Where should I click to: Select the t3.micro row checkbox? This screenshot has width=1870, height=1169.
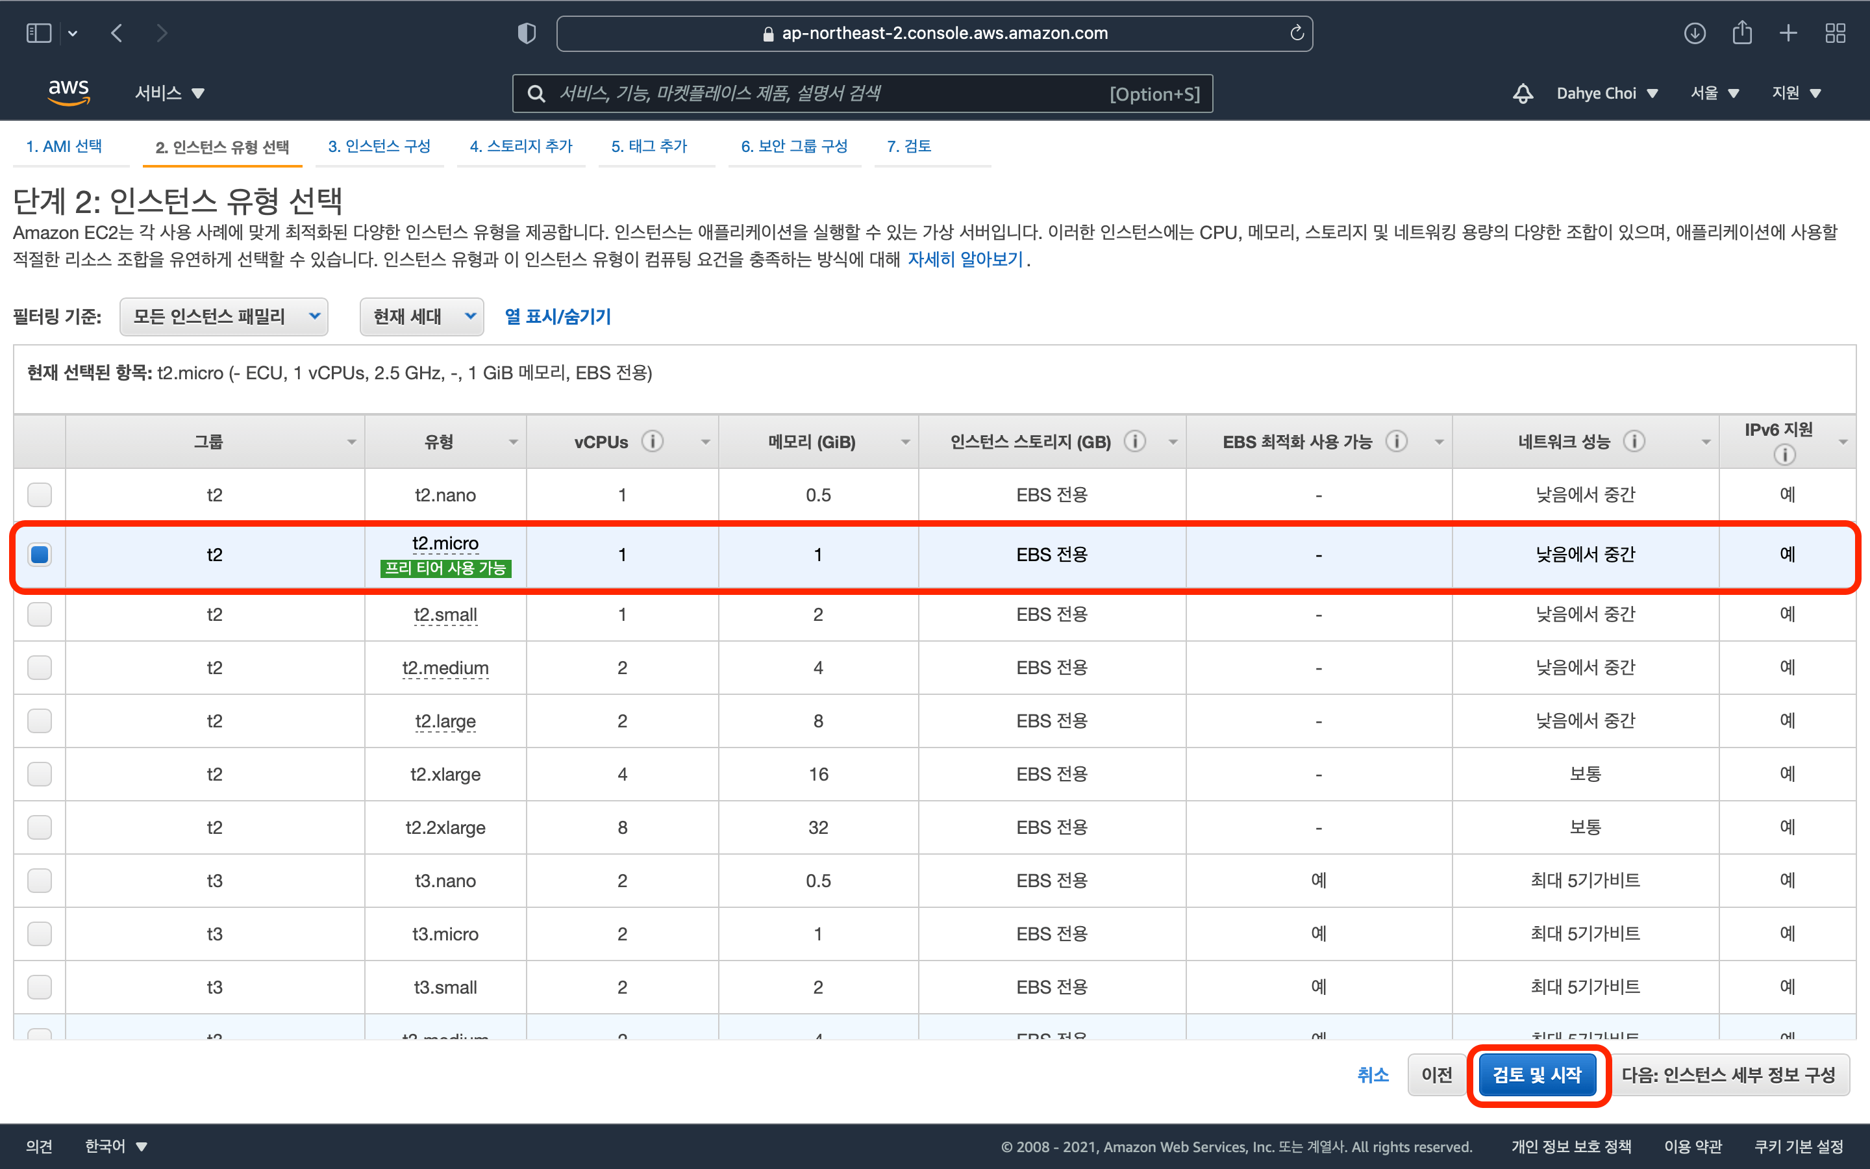tap(40, 934)
